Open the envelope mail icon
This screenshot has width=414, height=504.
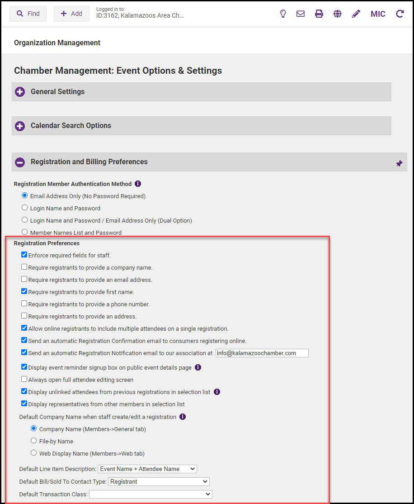tap(301, 14)
